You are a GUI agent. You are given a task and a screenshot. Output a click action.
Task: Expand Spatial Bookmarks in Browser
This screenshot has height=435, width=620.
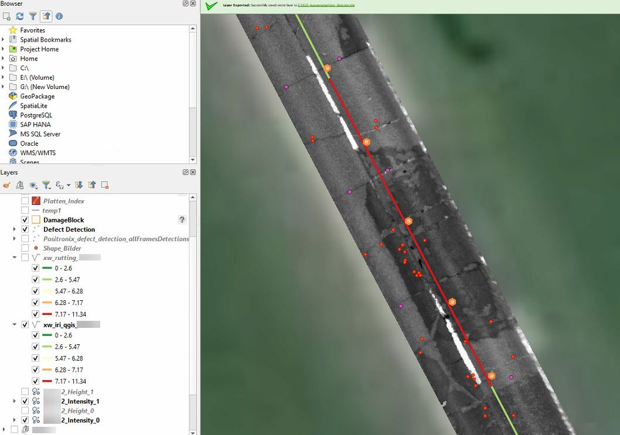pos(3,39)
